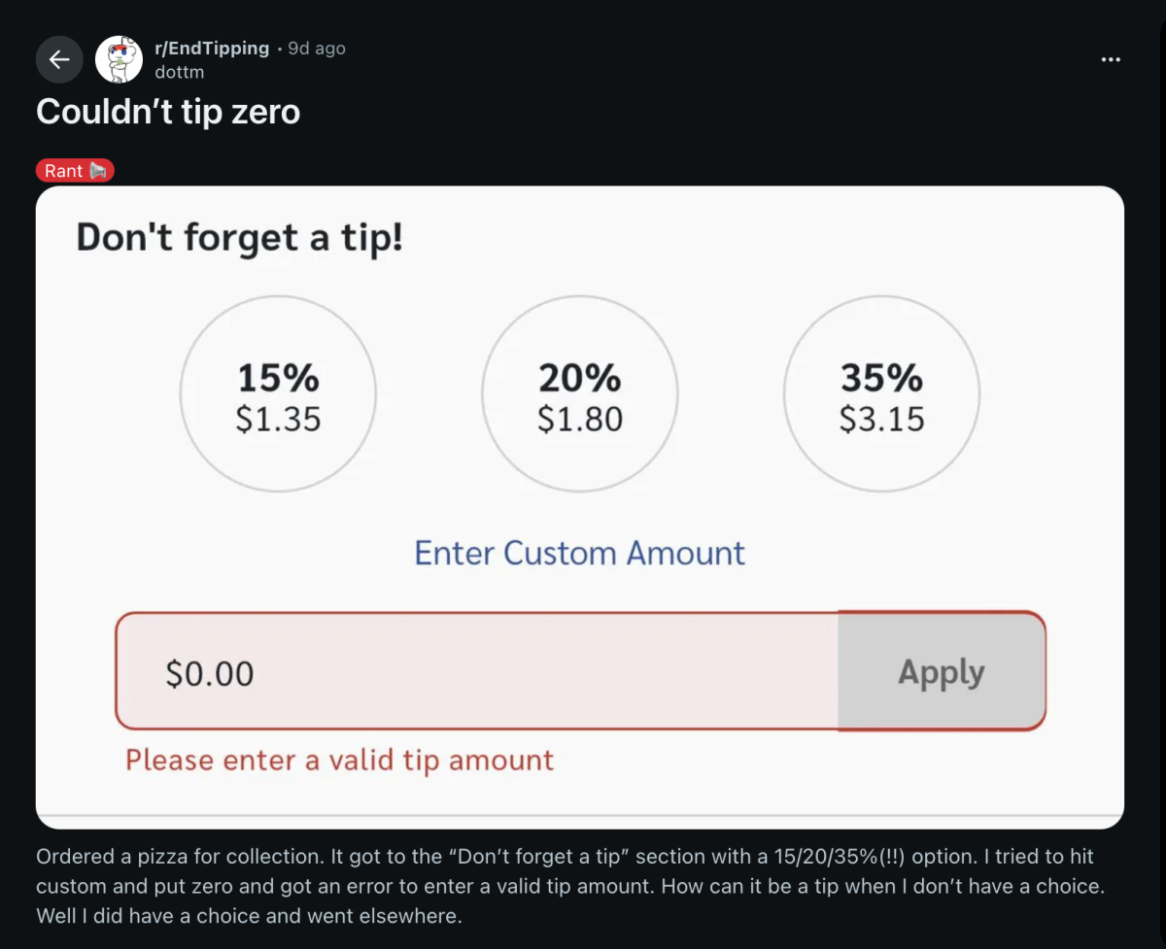Viewport: 1166px width, 949px height.
Task: Select the 15% tip option
Action: [x=278, y=393]
